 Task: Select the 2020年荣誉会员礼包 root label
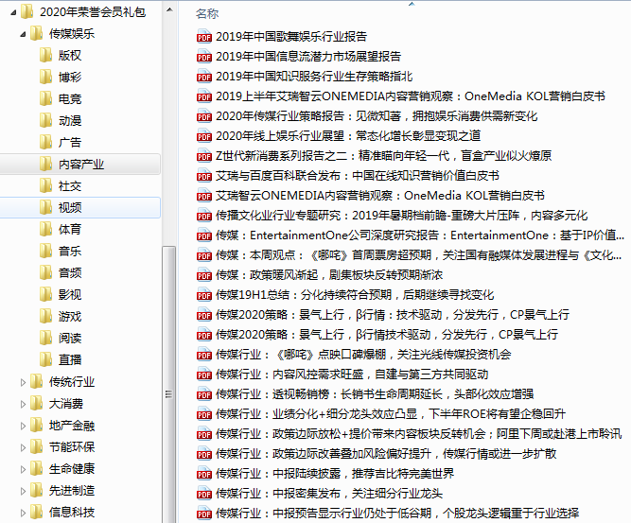point(93,12)
